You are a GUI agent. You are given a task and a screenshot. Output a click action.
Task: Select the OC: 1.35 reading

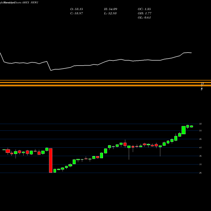coord(144,9)
